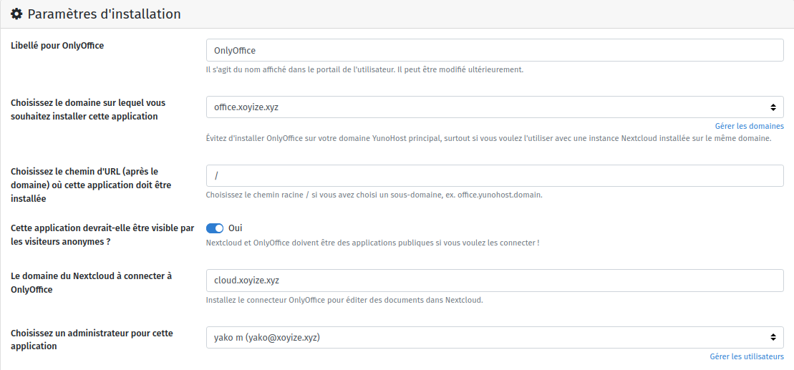
Task: Focus the OnlyOffice label text field
Action: pos(494,50)
